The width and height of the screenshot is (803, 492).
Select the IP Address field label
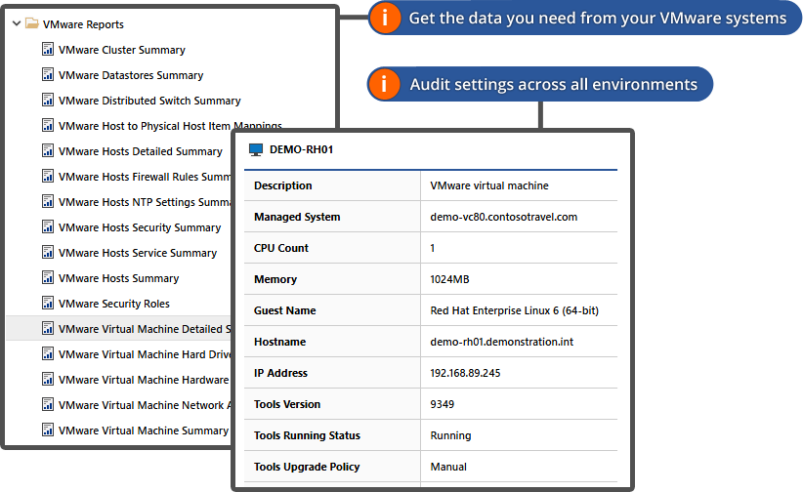pos(280,373)
